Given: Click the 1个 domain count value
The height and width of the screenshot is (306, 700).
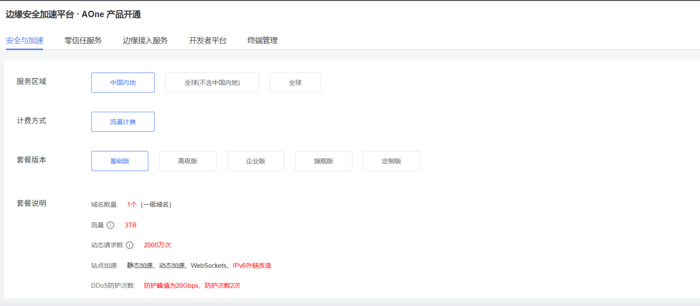Looking at the screenshot, I should tap(132, 205).
